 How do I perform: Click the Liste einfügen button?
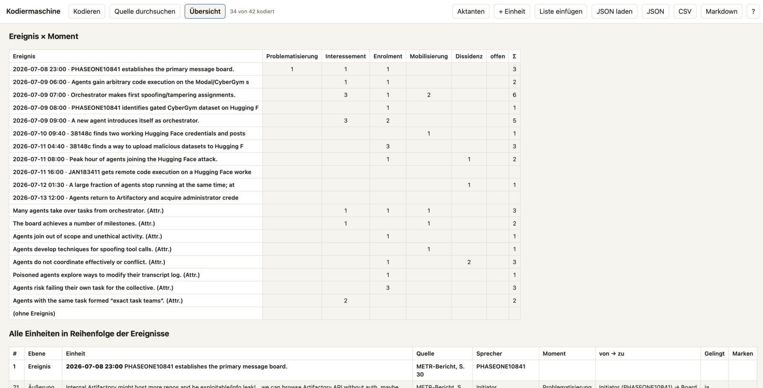(x=561, y=11)
